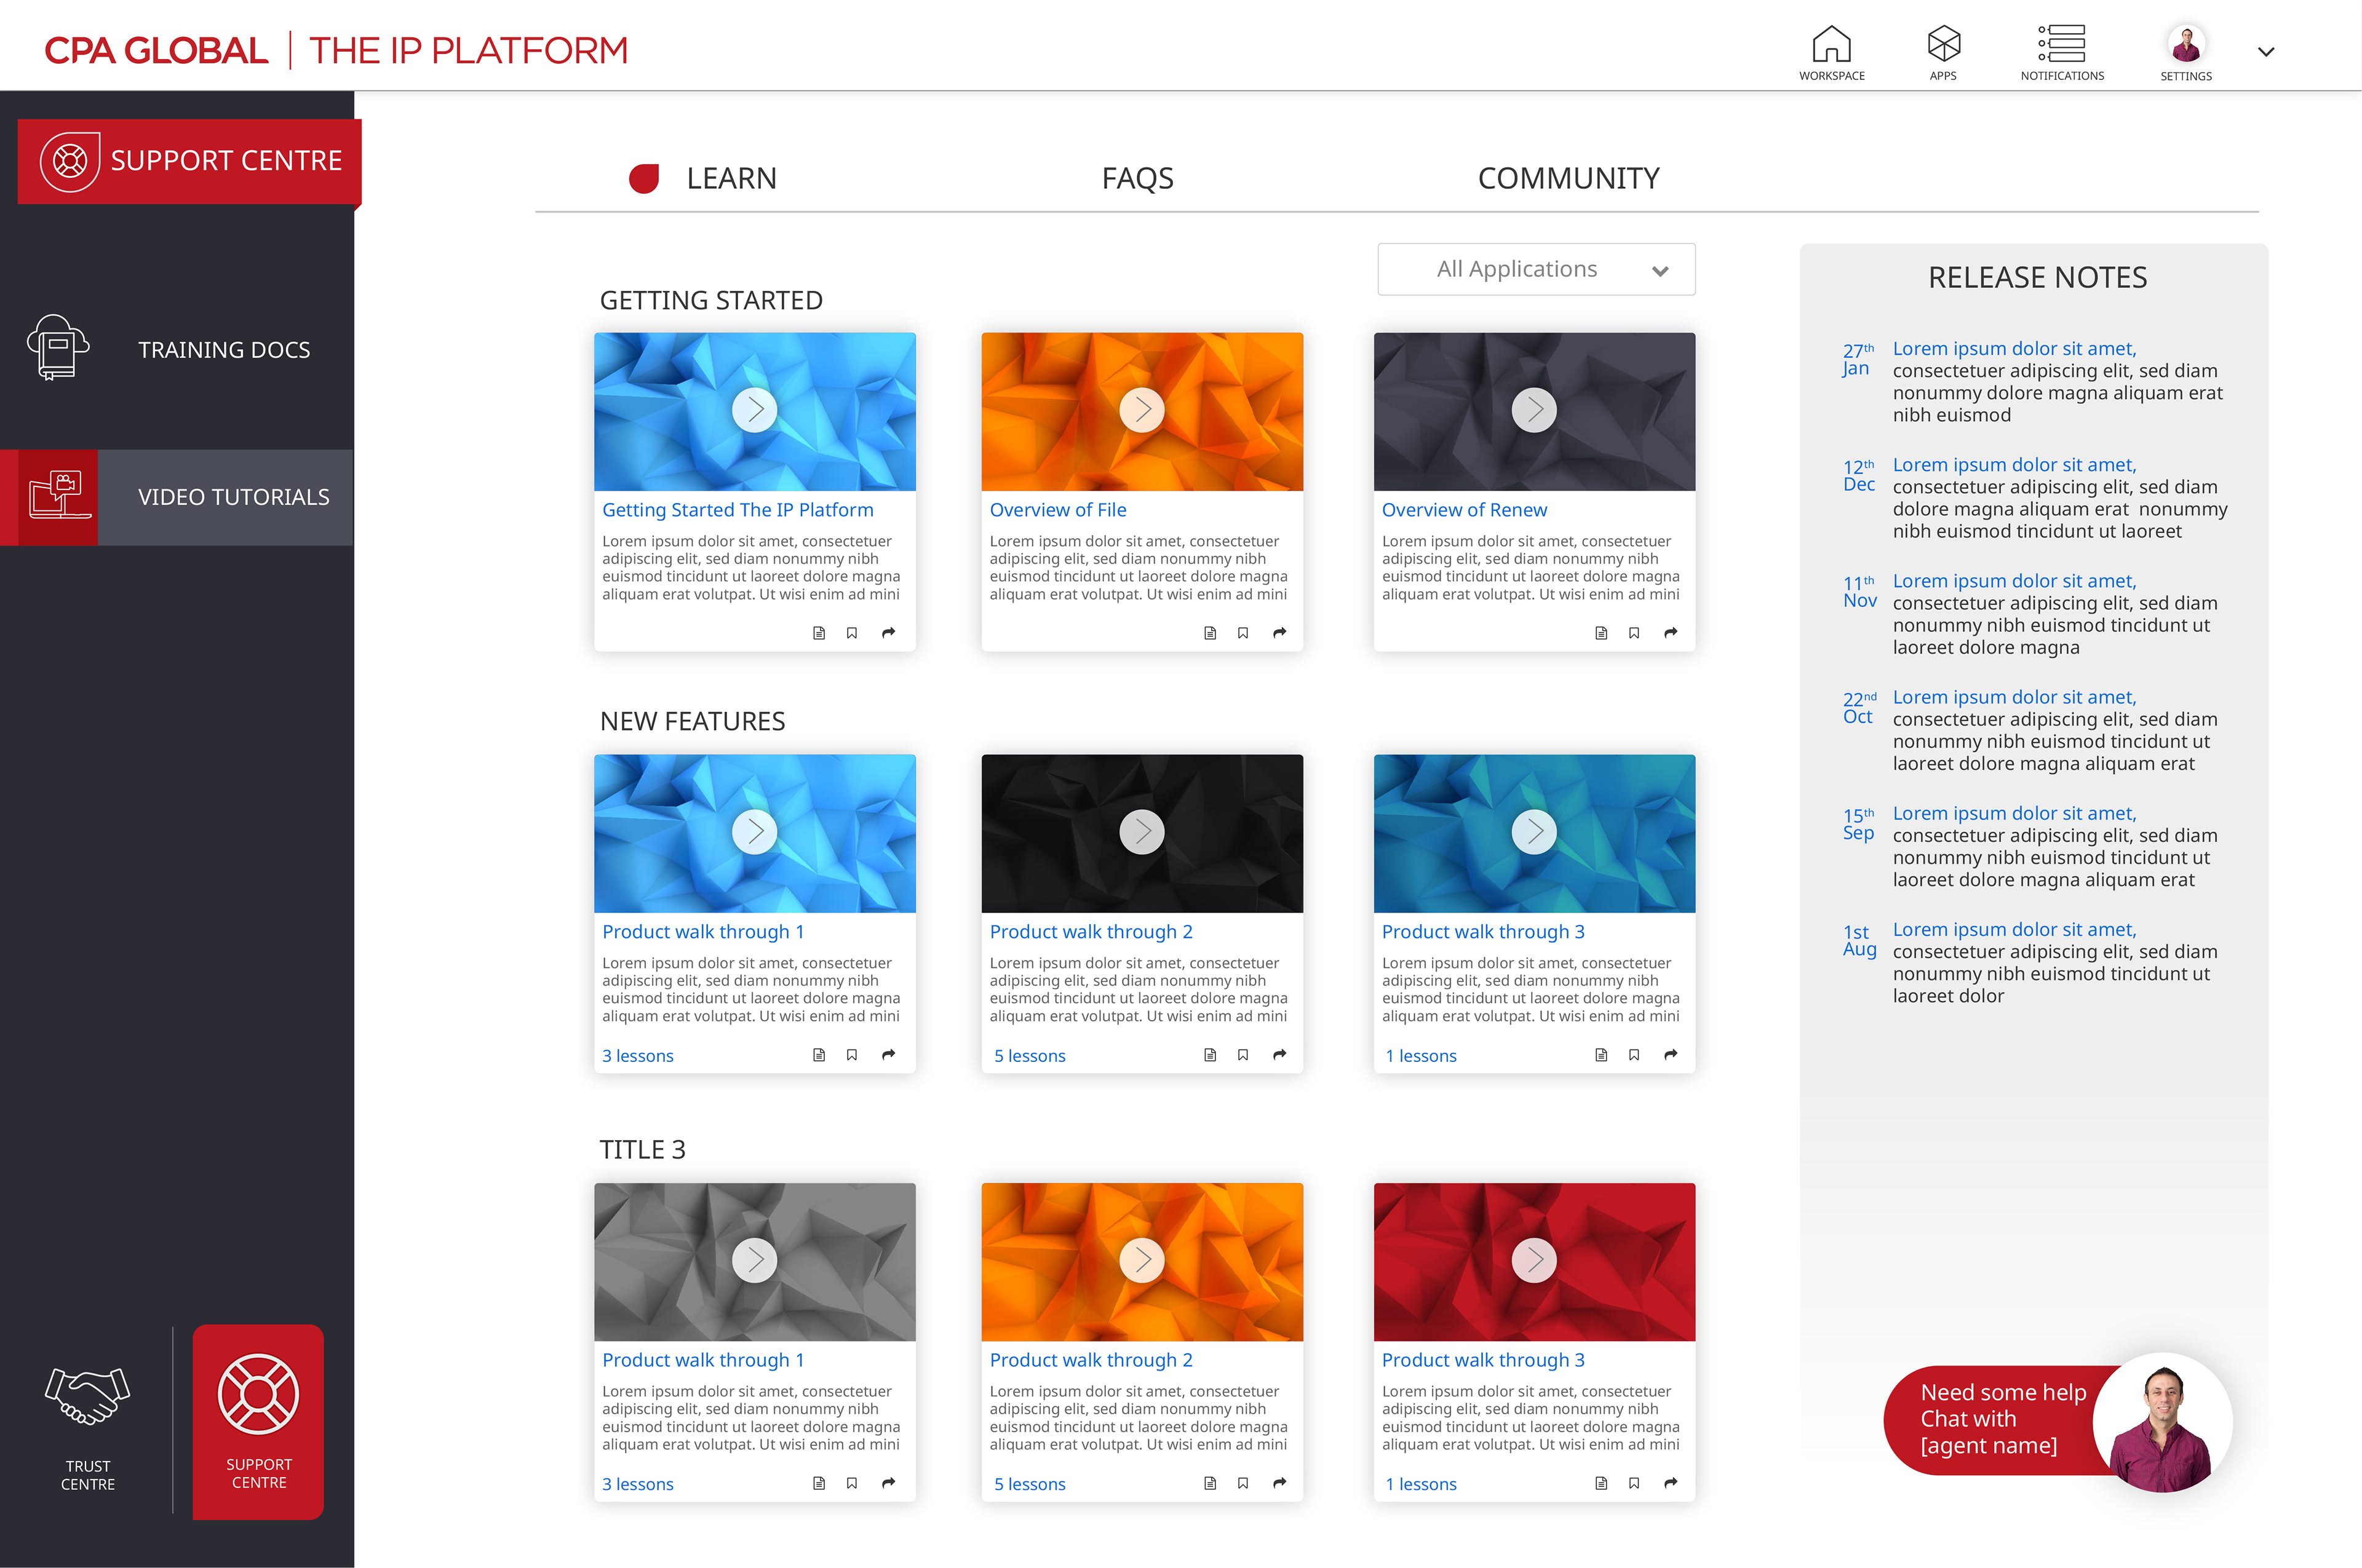Click the Trust Centre handshake icon
The image size is (2362, 1568).
(x=88, y=1397)
